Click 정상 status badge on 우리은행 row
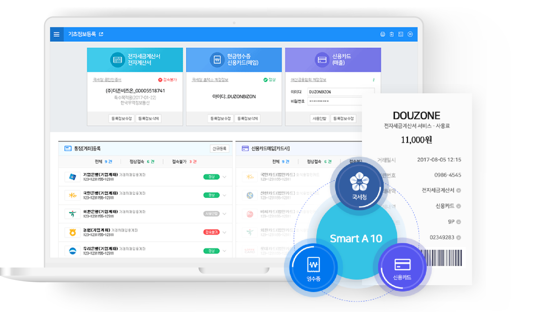 (x=211, y=251)
